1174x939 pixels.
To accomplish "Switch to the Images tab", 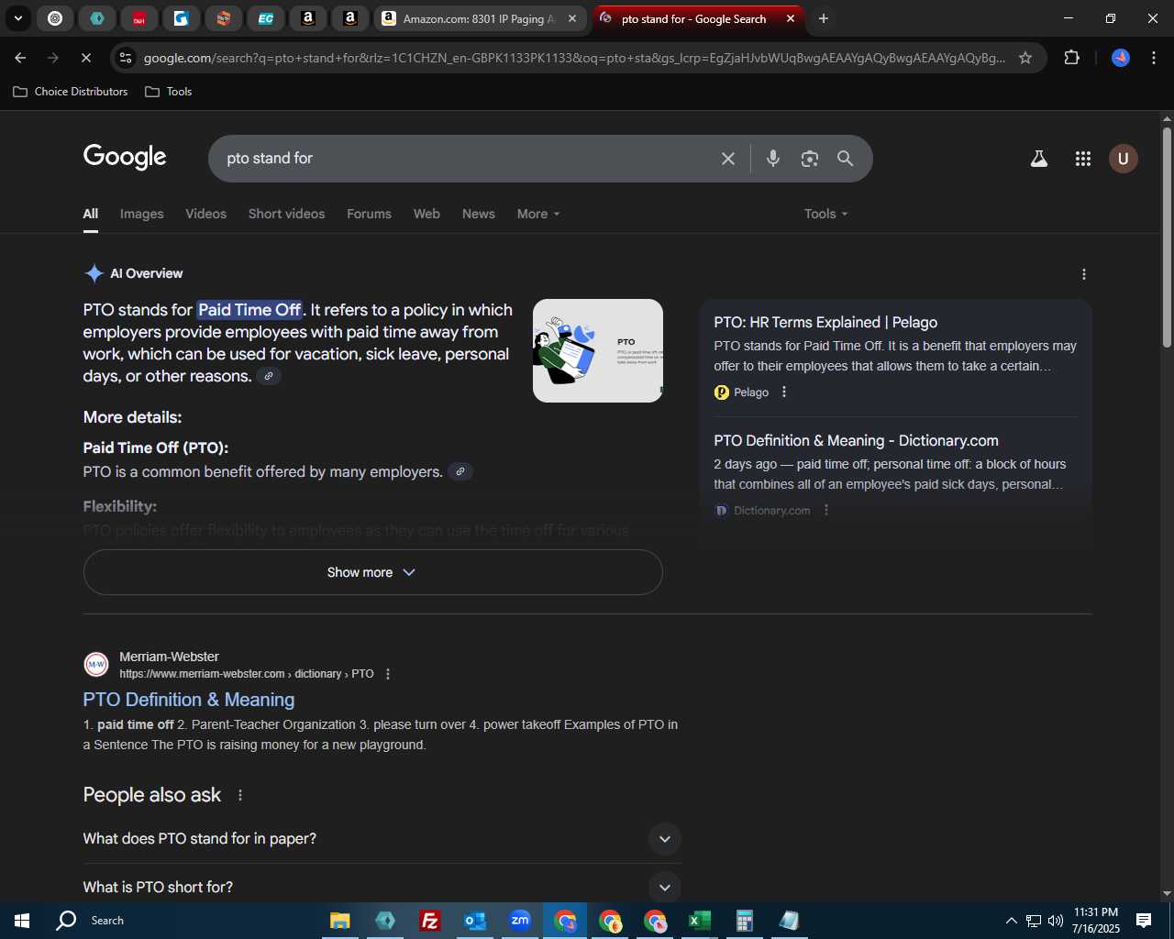I will point(142,214).
